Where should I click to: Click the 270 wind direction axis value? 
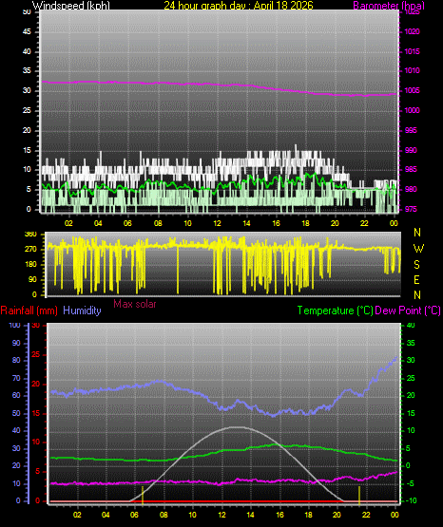[30, 250]
